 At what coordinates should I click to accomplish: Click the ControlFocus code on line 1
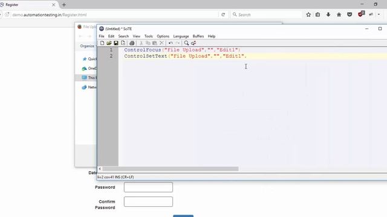[182, 50]
